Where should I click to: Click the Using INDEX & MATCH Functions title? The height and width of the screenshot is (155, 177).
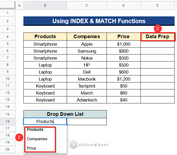tap(99, 21)
